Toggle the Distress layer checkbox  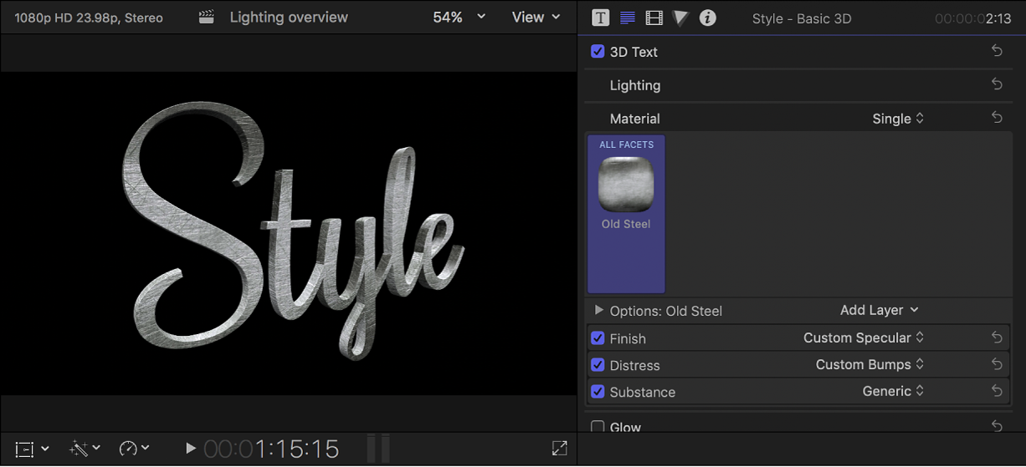coord(598,365)
